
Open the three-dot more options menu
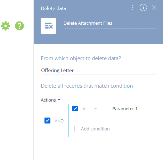click(x=132, y=8)
